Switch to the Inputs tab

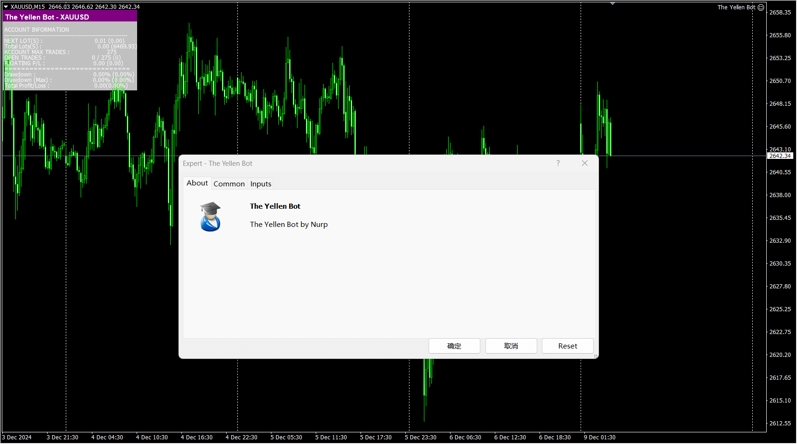pos(261,184)
